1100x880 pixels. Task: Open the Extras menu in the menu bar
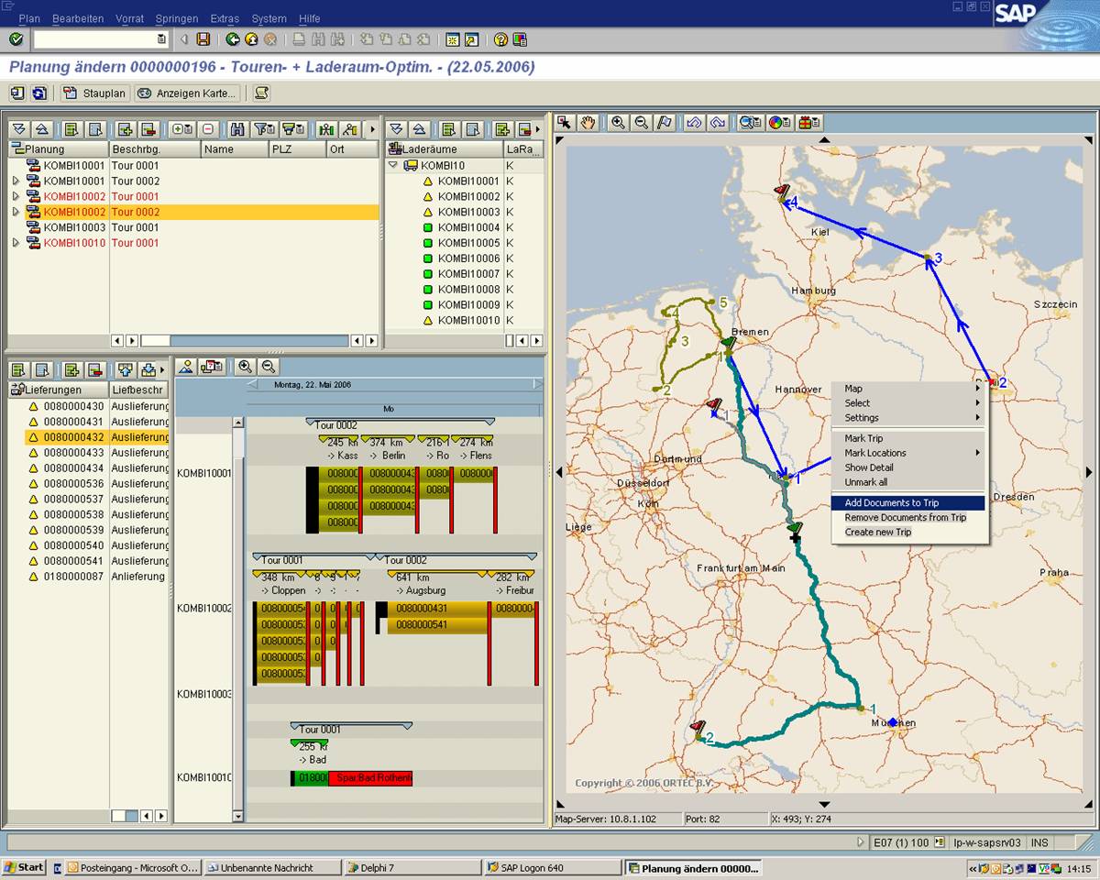tap(225, 18)
